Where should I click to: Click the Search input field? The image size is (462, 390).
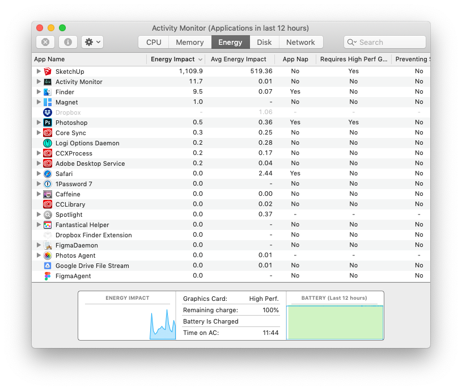pyautogui.click(x=385, y=42)
